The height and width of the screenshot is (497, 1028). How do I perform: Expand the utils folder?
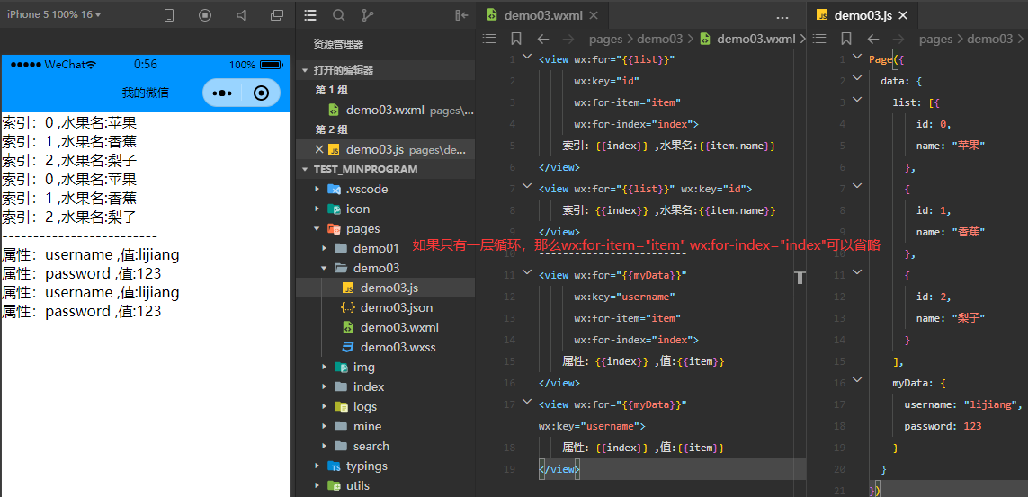click(x=357, y=485)
